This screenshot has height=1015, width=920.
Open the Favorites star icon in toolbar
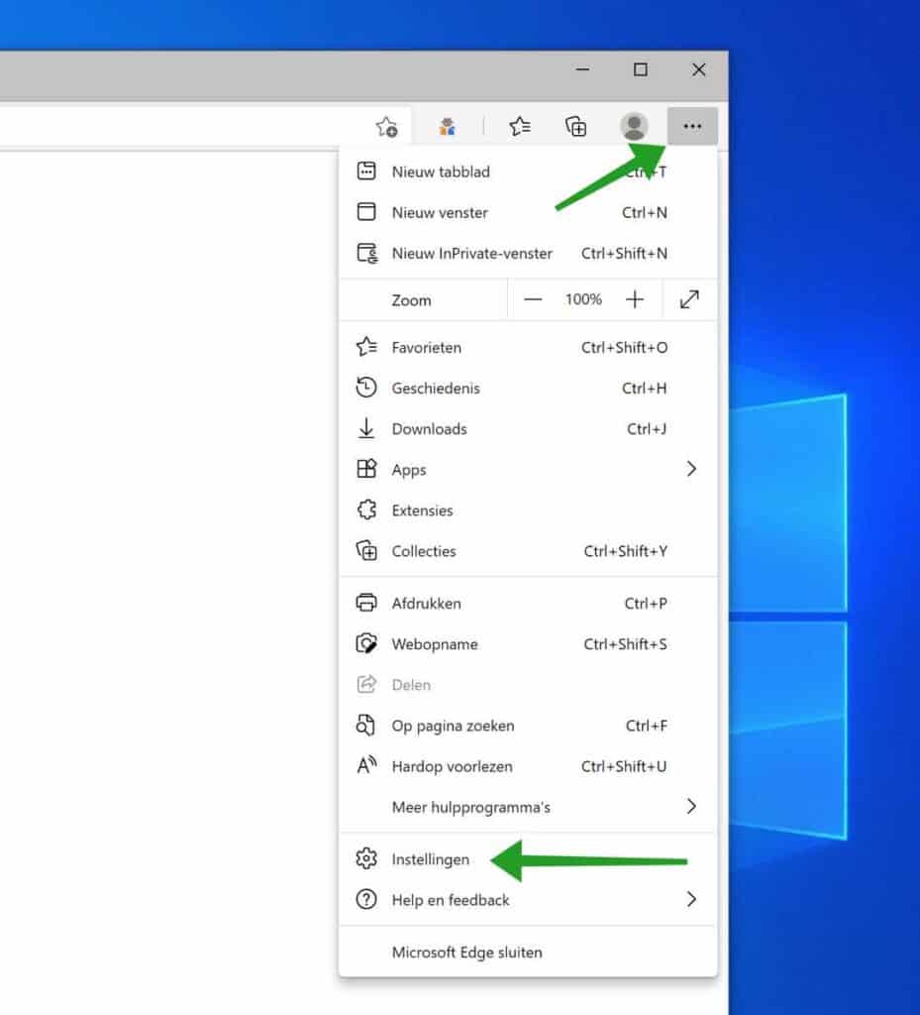pyautogui.click(x=386, y=126)
